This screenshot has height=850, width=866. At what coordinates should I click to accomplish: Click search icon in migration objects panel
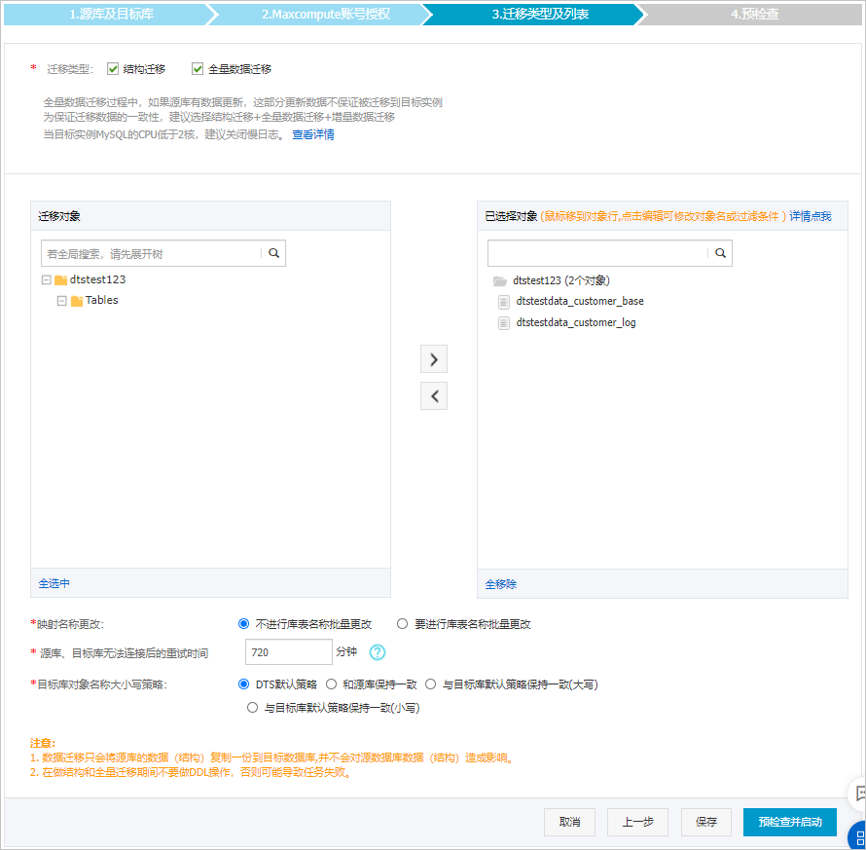274,253
